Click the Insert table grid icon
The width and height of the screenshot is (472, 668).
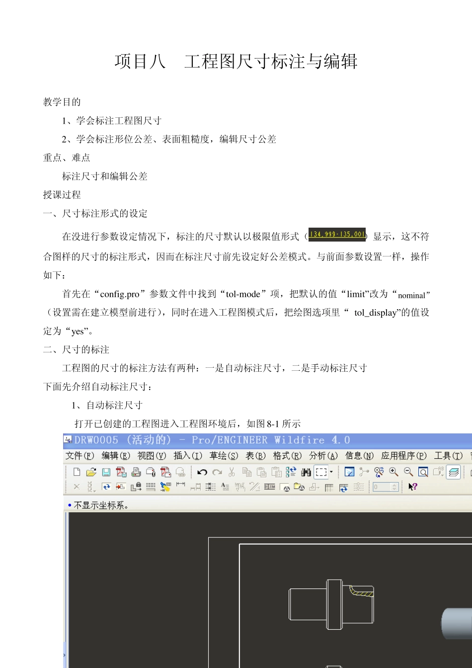[x=329, y=488]
